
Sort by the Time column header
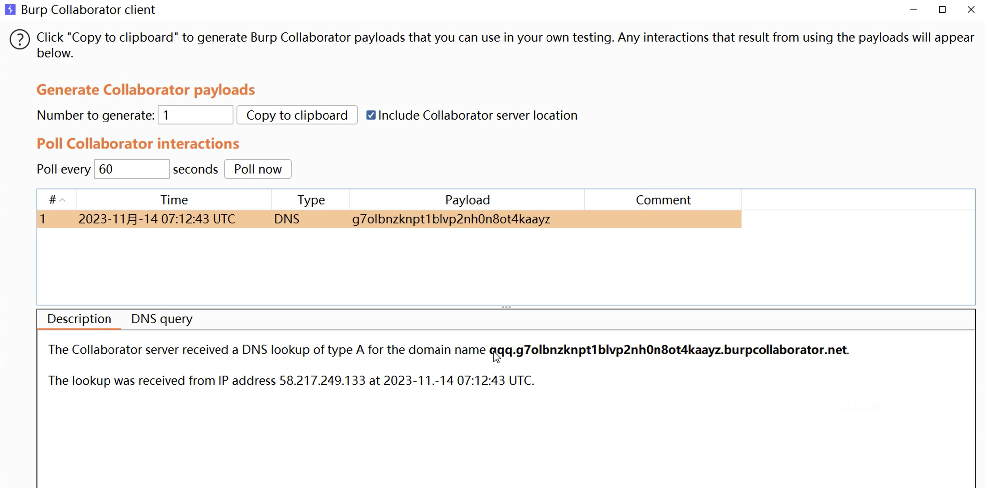(x=174, y=200)
